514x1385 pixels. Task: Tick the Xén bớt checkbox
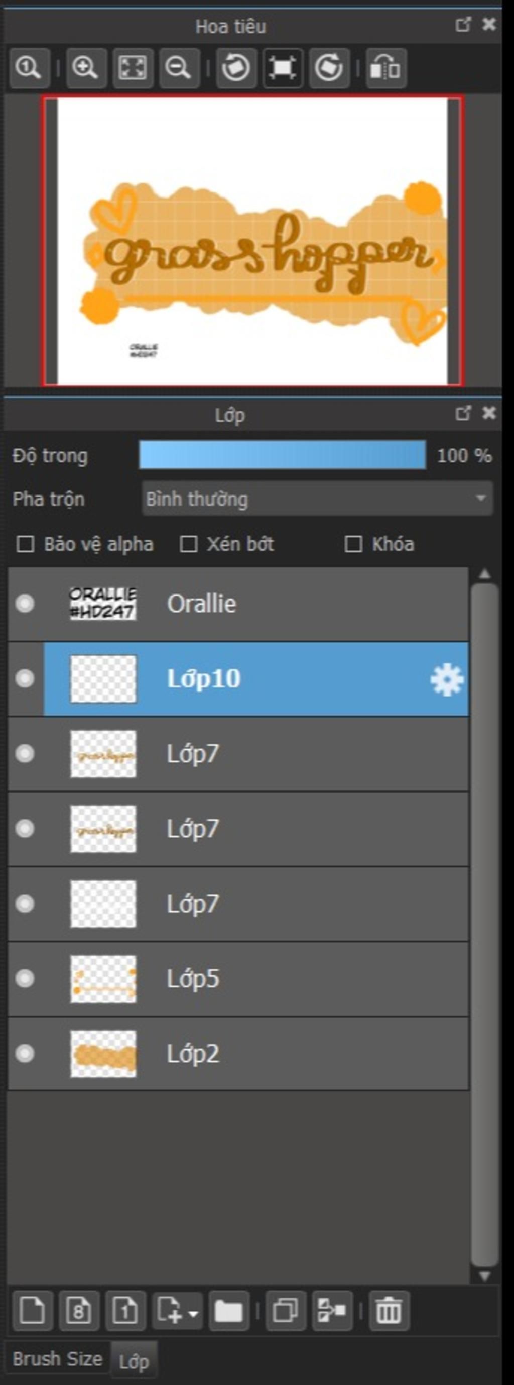(188, 544)
